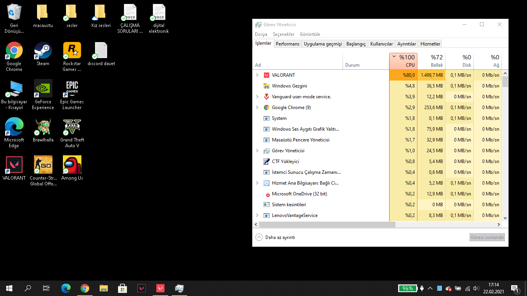Viewport: 527px width, 296px height.
Task: Select the 'masaustu' folder on desktop
Action: click(x=43, y=15)
